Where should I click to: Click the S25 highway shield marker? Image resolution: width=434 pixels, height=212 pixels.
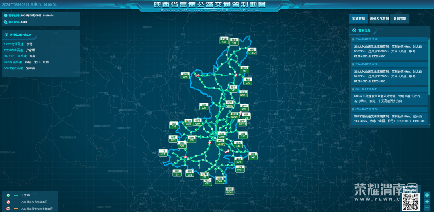point(192,139)
